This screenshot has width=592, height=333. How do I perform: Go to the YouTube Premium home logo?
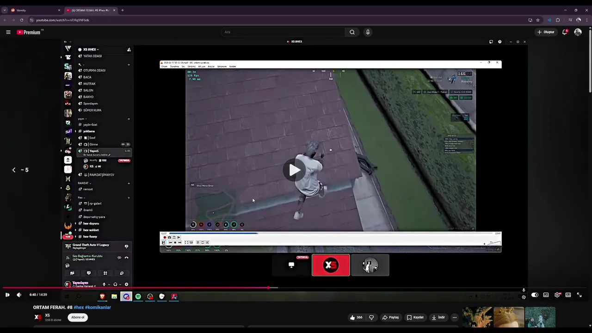click(30, 32)
